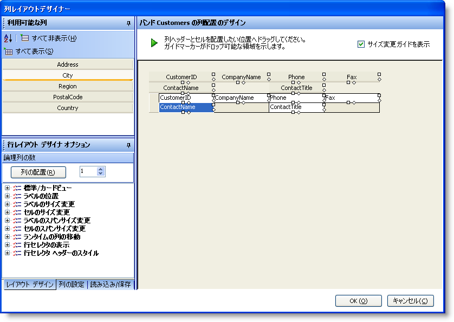This screenshot has width=454, height=322.
Task: Switch to the 列の設定 tab
Action: (72, 283)
